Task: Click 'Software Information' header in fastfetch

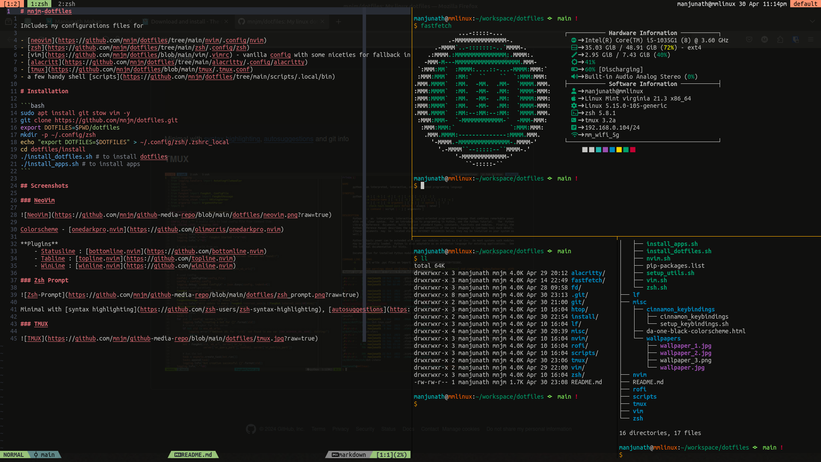Action: (643, 84)
